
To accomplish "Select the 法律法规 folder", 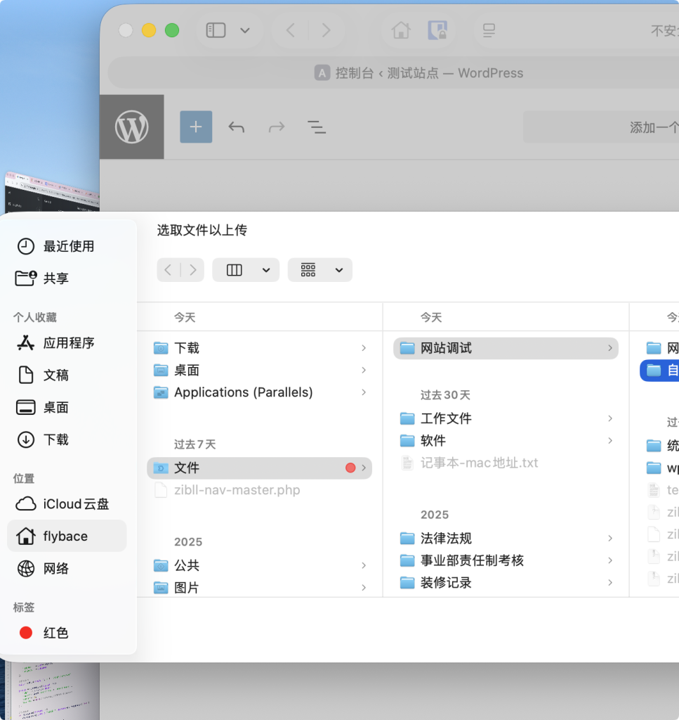I will point(446,539).
